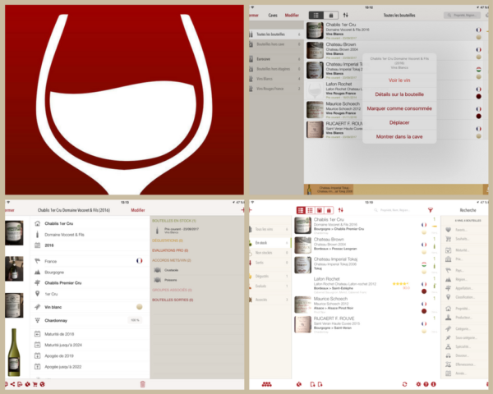Screen dimensions: 493x394
Task: Click sort arrows icon in wines screen
Action: coord(341,210)
